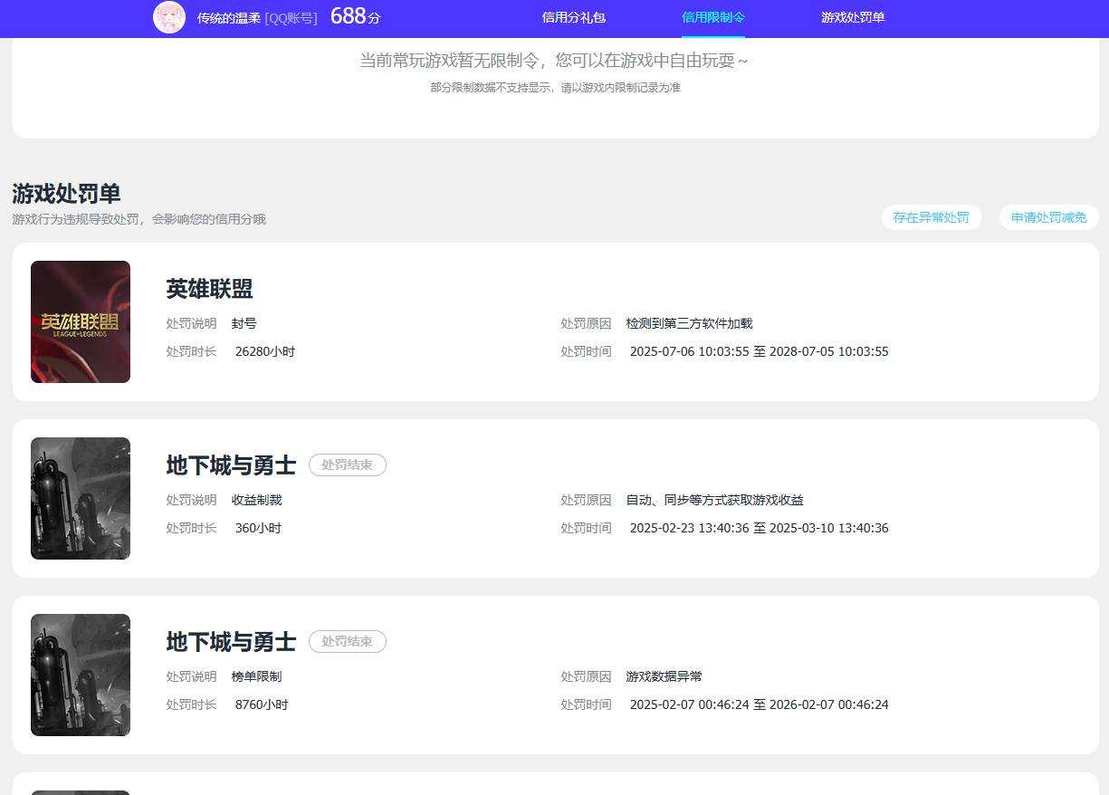This screenshot has height=795, width=1109.
Task: Click the reason 检测到第三方软件加载
Action: click(689, 323)
